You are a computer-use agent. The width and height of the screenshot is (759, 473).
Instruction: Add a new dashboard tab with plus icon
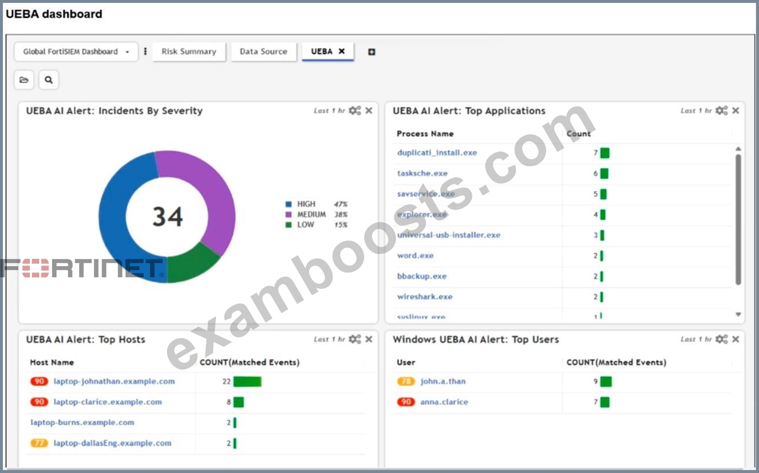coord(371,52)
